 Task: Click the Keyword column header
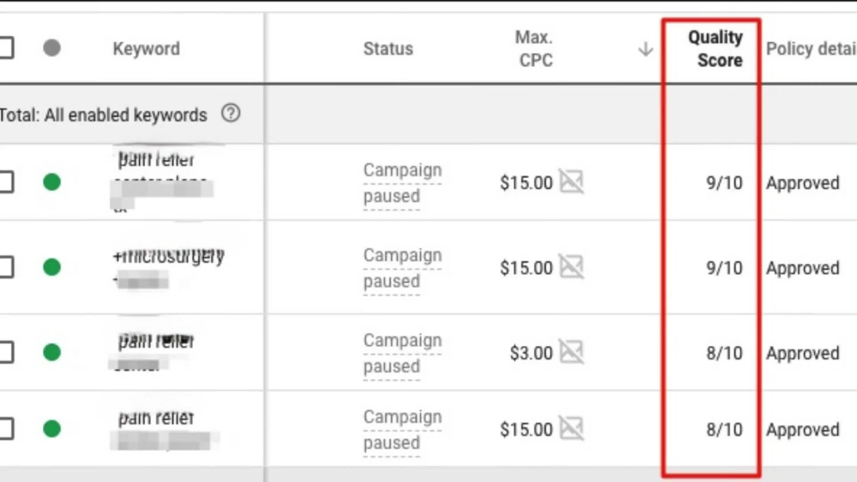click(x=147, y=49)
